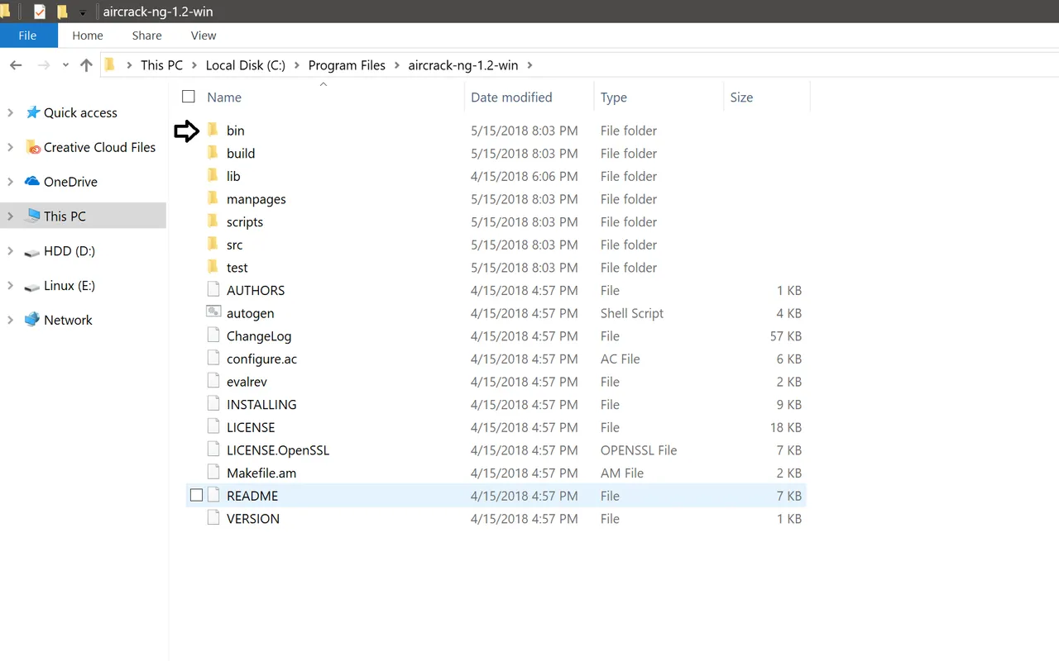Click the Properties quick access toolbar icon
The image size is (1059, 661).
pos(39,12)
